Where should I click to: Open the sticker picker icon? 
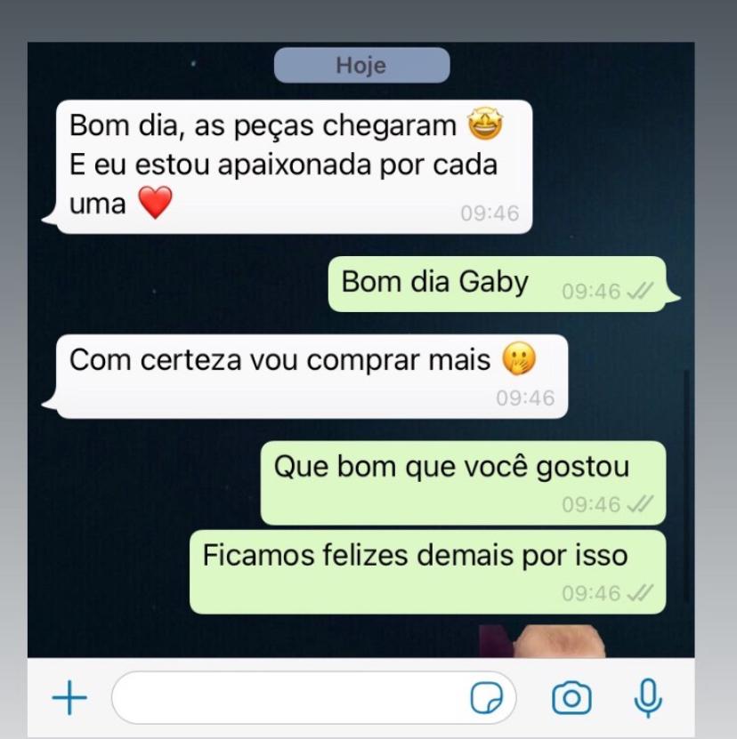tap(487, 698)
